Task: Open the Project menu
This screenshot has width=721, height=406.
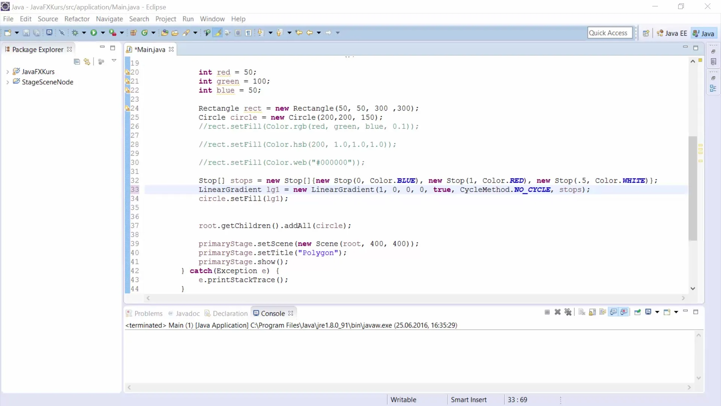Action: pos(166,19)
